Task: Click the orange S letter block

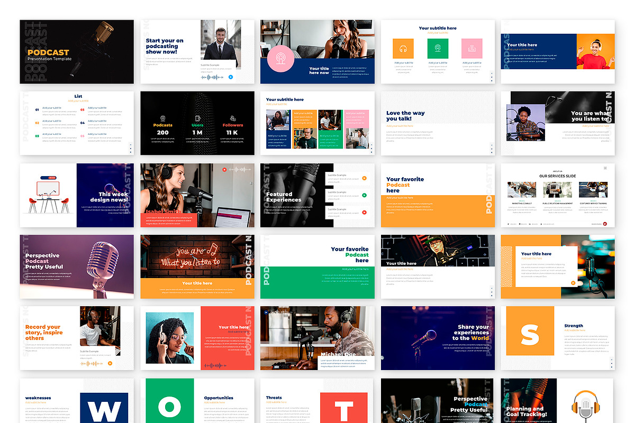Action: 530,331
